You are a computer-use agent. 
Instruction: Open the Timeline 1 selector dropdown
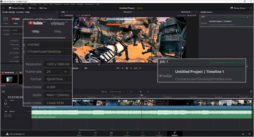click(x=129, y=12)
